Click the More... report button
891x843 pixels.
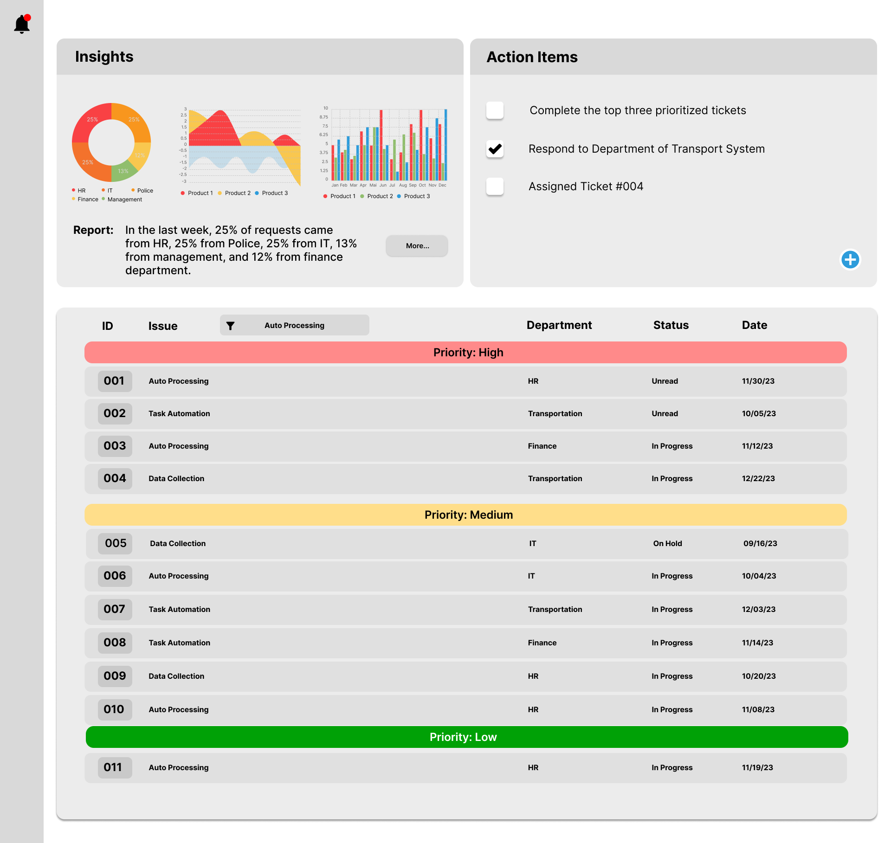click(x=417, y=246)
